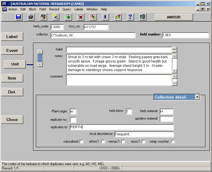
Task: Check the rotap voucher checkbox
Action: 173,141
